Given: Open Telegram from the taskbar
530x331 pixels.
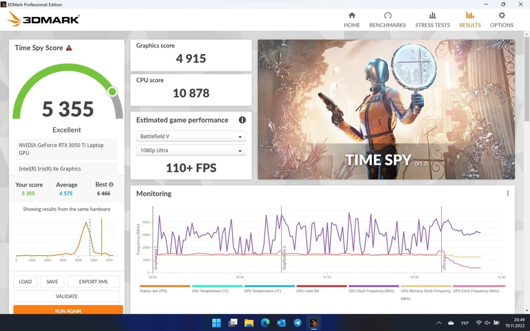Looking at the screenshot, I should pos(298,322).
